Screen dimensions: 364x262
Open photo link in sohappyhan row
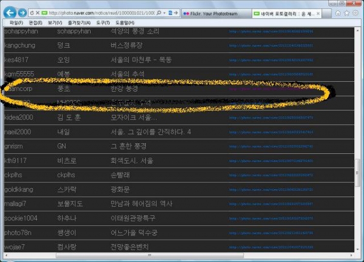pos(271,31)
